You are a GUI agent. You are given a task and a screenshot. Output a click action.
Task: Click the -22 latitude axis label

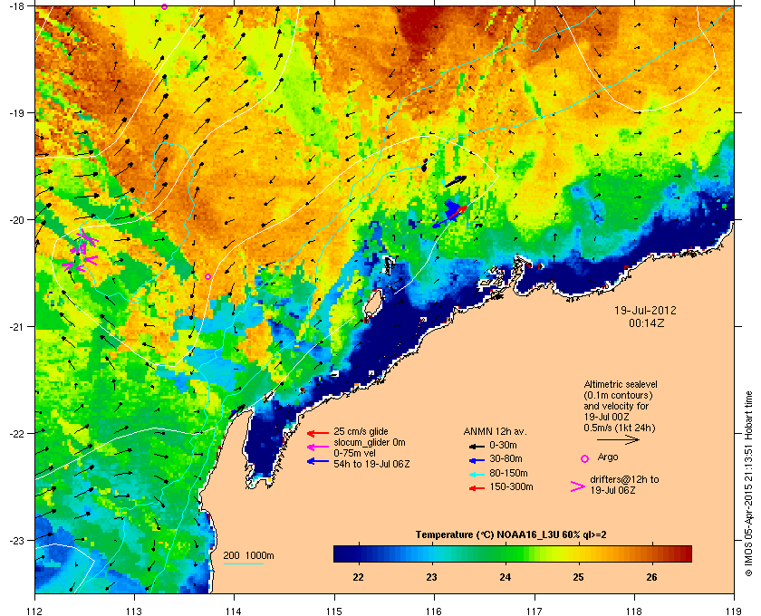coord(18,434)
